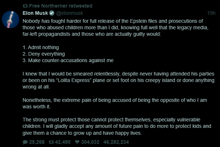Click the 25,268 replies count
The height and width of the screenshot is (147, 220).
(x=36, y=142)
